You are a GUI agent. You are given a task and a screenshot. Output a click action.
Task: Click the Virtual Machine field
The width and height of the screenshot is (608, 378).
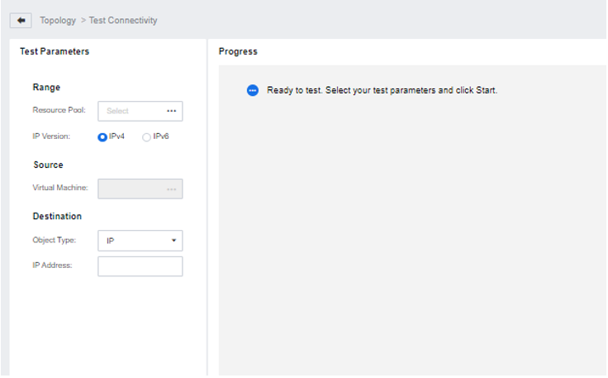(140, 189)
